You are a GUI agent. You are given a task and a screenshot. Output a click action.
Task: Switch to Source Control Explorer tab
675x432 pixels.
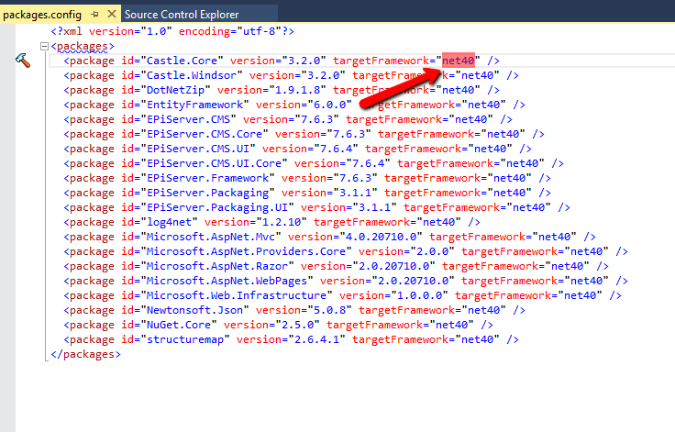[182, 15]
